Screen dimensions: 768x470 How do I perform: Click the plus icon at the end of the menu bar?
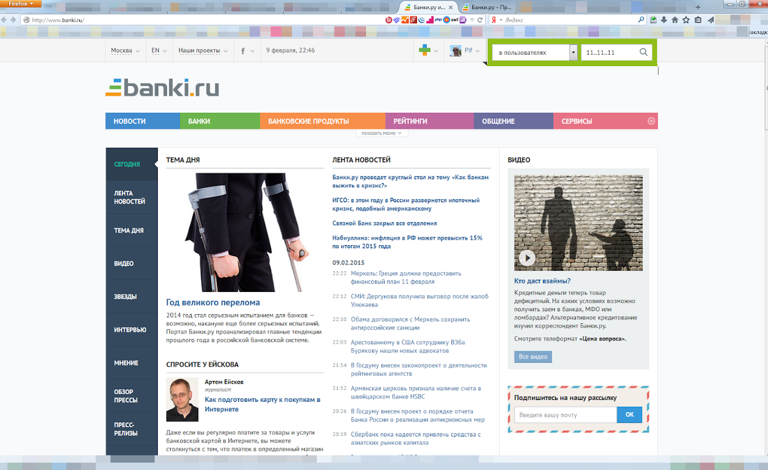click(651, 121)
